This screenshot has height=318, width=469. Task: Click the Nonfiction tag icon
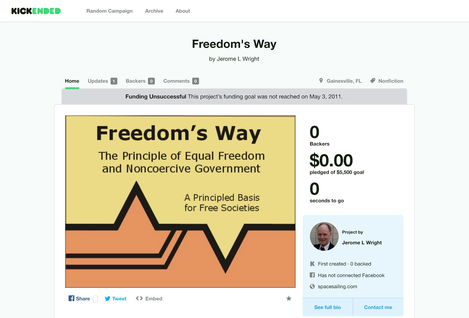coord(373,81)
